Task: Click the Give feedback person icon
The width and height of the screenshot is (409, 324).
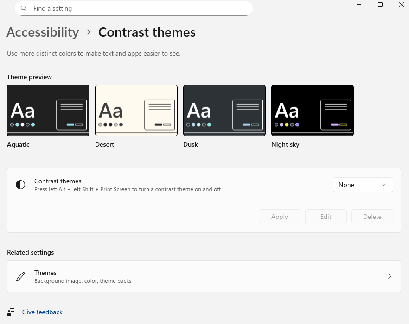Action: (11, 312)
